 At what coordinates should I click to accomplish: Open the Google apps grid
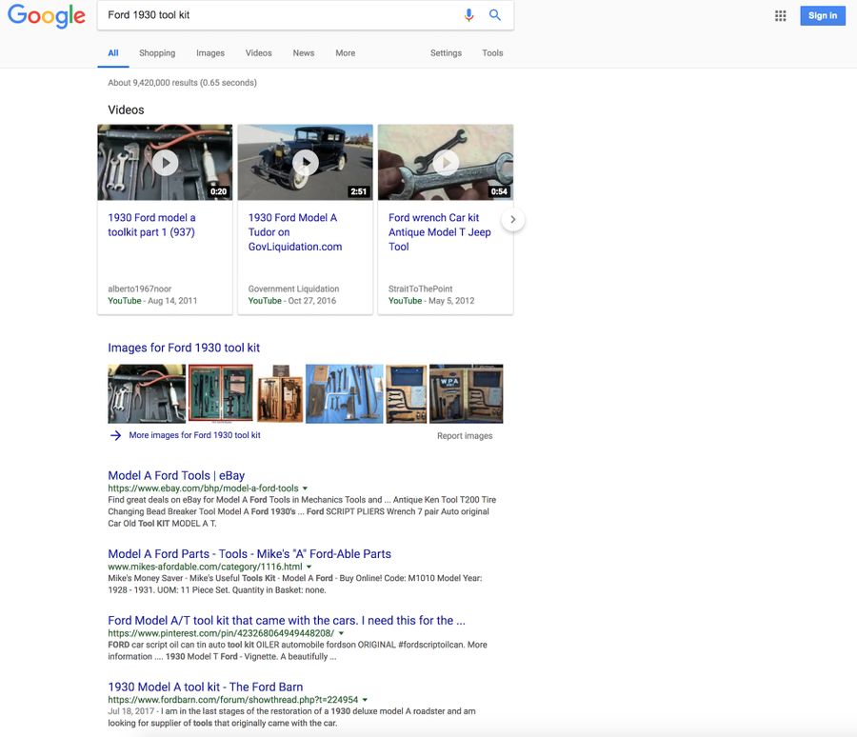[781, 15]
